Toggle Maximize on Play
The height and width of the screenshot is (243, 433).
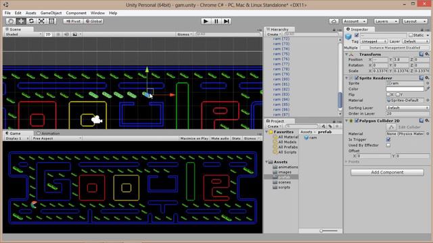click(x=194, y=138)
